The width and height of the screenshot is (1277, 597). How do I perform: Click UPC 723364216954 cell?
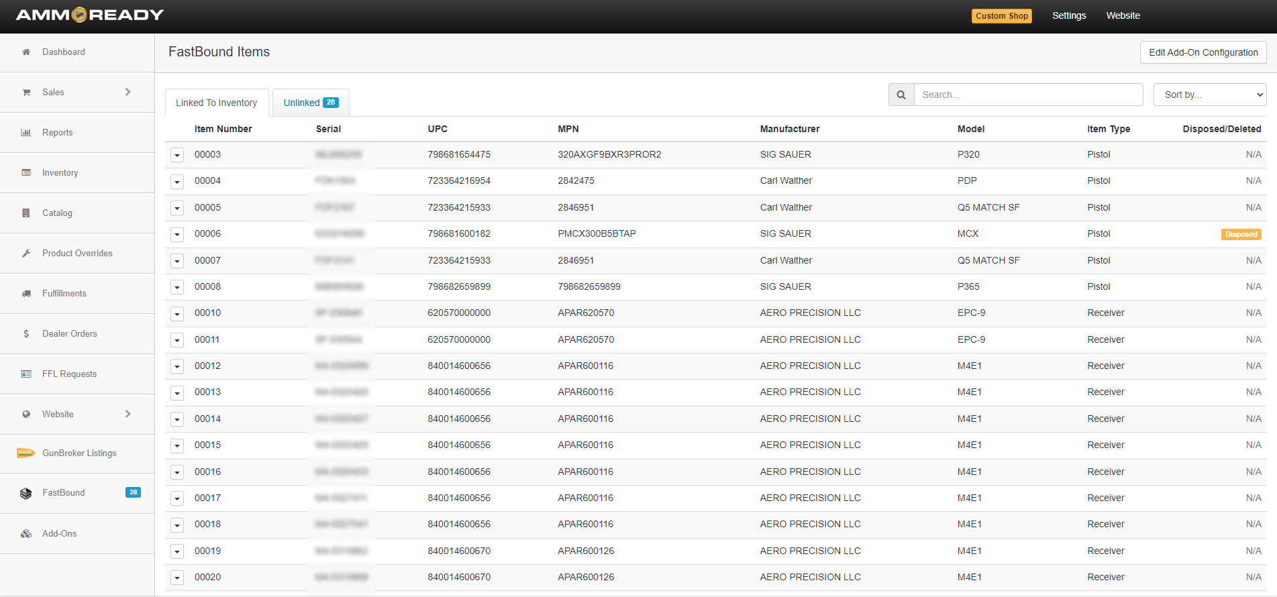coord(459,180)
